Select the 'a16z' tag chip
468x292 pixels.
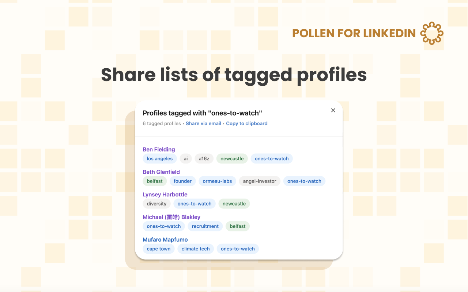click(x=204, y=158)
